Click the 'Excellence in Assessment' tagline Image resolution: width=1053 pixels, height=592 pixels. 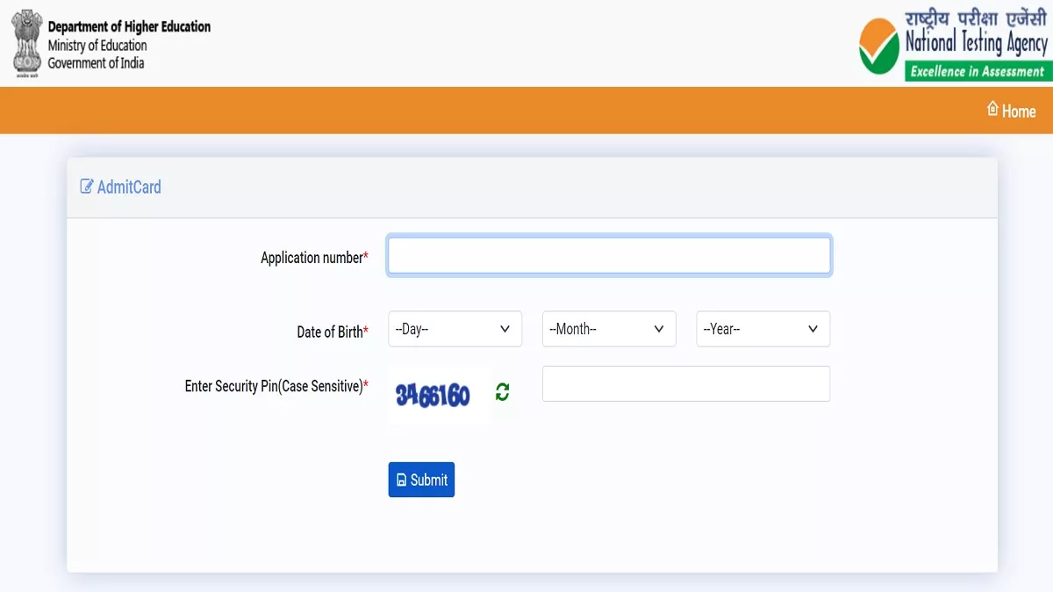tap(977, 72)
